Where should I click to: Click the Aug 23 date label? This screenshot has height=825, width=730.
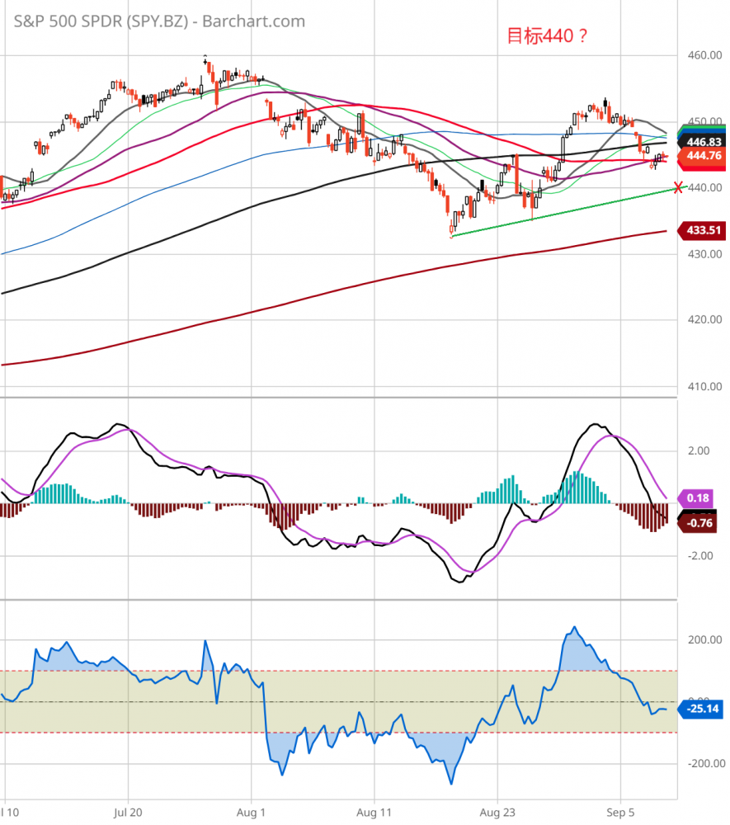(x=497, y=813)
